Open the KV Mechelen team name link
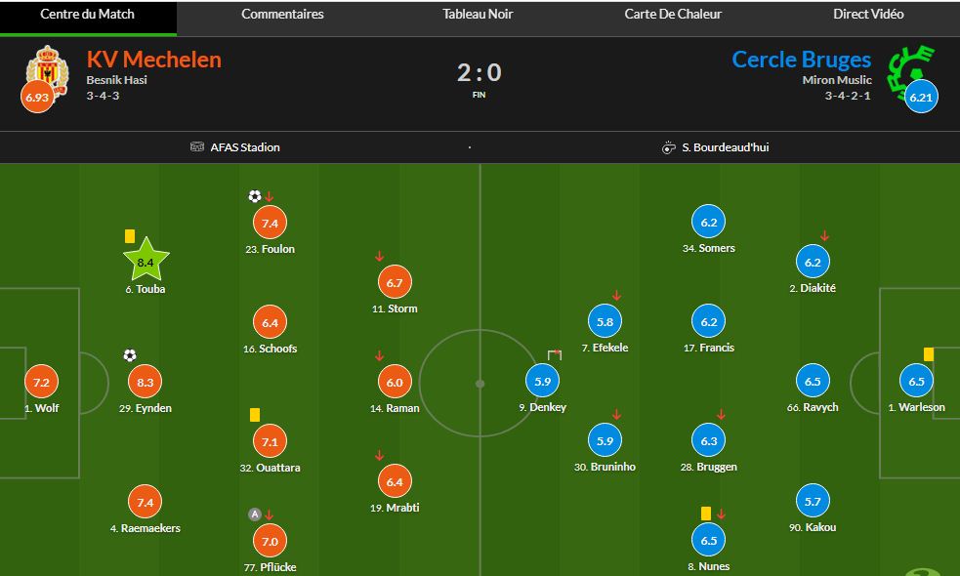This screenshot has height=576, width=960. pyautogui.click(x=154, y=60)
